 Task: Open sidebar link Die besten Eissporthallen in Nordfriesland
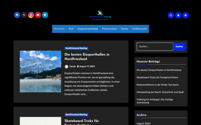tap(159, 70)
